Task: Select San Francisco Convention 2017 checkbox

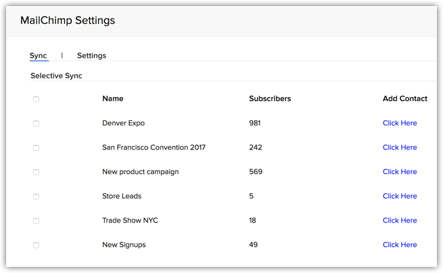Action: pyautogui.click(x=36, y=147)
